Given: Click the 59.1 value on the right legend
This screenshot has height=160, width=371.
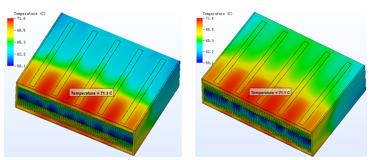Looking at the screenshot, I should point(209,63).
